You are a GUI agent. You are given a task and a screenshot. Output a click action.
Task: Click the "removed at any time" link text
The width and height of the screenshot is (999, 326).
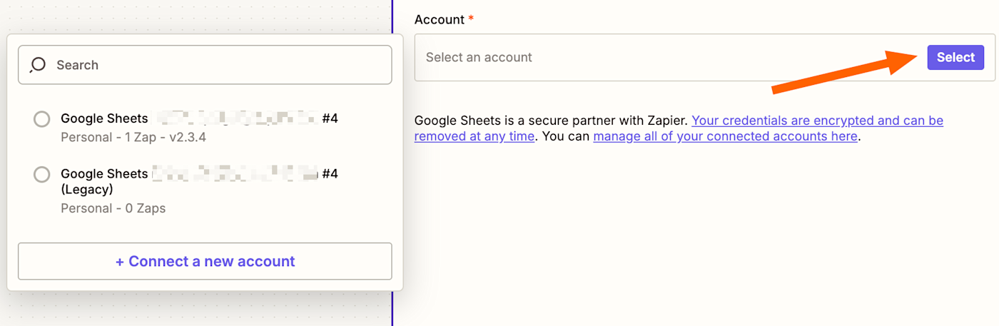[474, 136]
